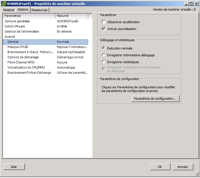Image resolution: width=200 pixels, height=178 pixels.
Task: Click the Automatique summary value
Action: click(66, 67)
